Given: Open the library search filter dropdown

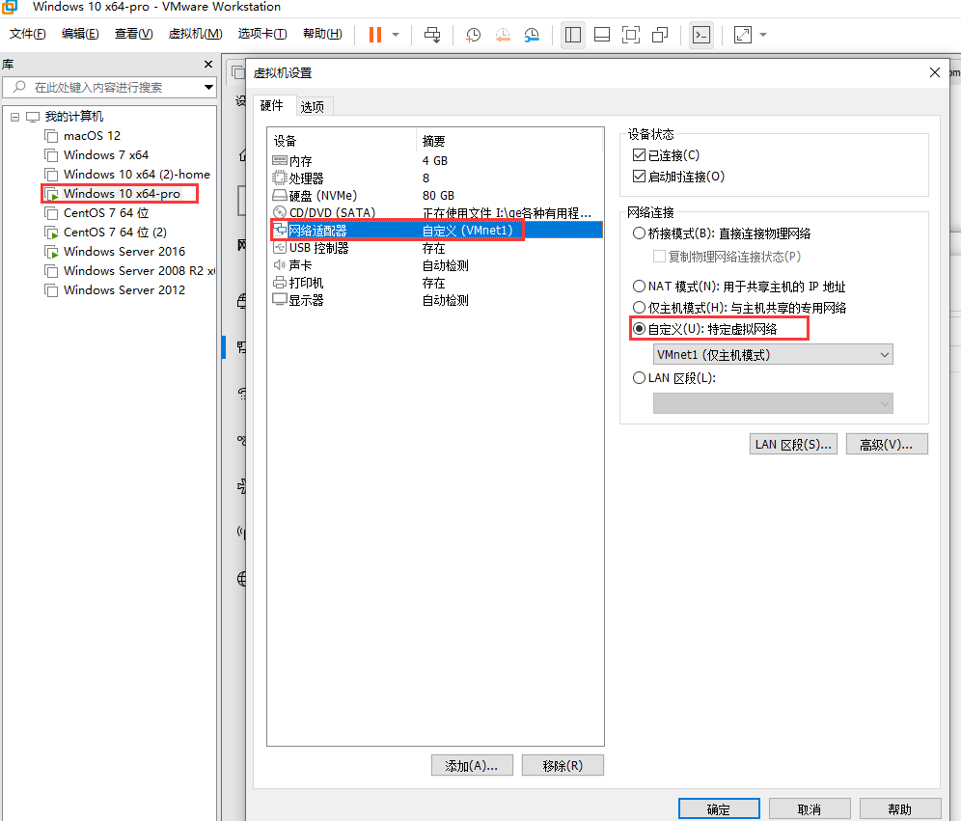Looking at the screenshot, I should point(209,87).
